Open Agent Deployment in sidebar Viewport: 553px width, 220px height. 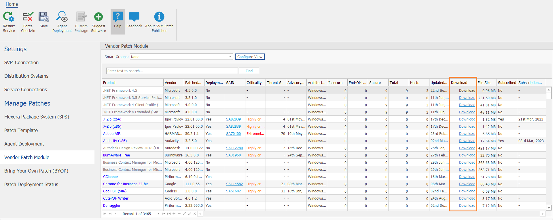pos(24,144)
